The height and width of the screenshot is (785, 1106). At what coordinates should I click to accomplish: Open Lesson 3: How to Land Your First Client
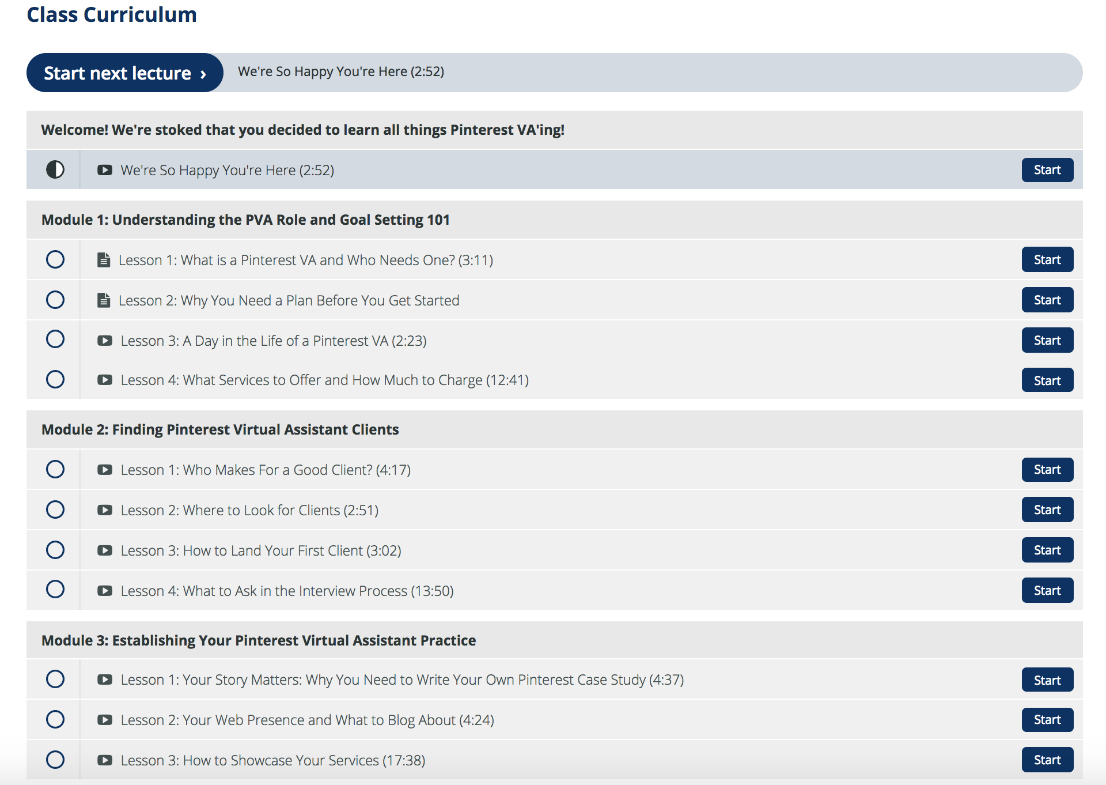(261, 551)
